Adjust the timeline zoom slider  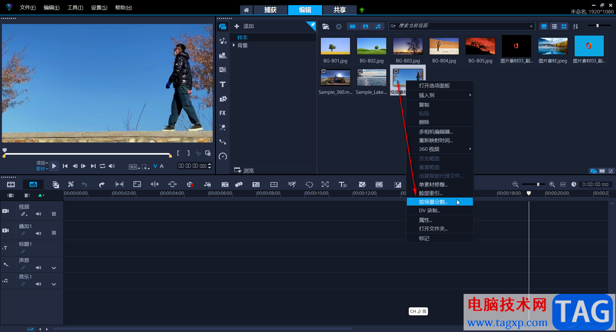[x=533, y=184]
